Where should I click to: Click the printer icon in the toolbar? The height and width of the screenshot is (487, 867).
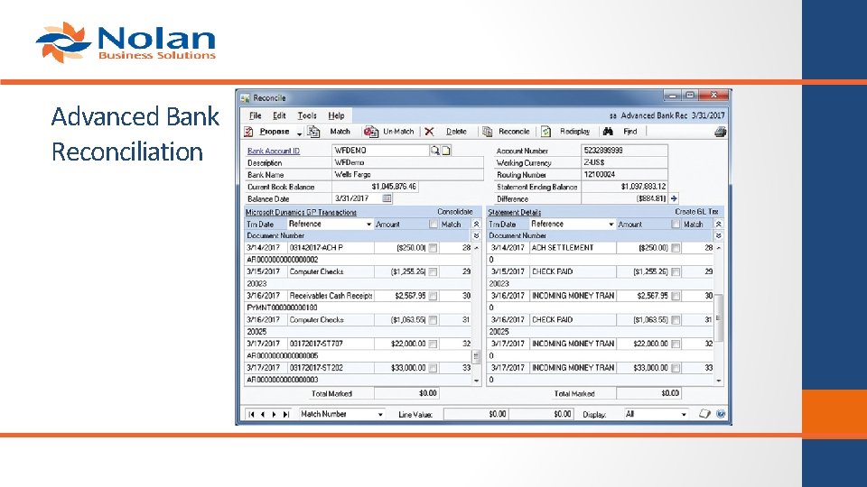(x=720, y=132)
